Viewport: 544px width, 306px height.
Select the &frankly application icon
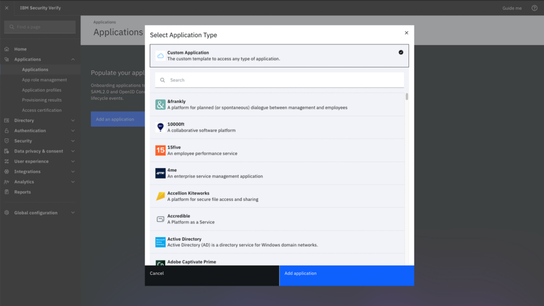tap(160, 105)
